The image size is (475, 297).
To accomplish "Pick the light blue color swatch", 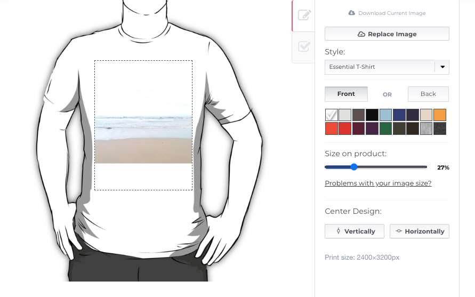I will click(x=385, y=115).
